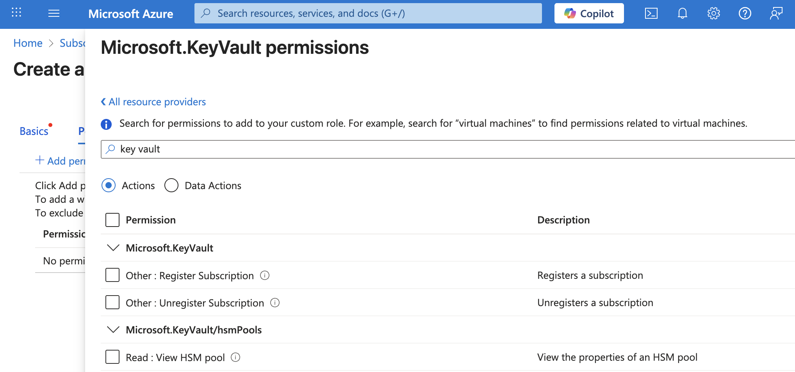Image resolution: width=795 pixels, height=372 pixels.
Task: Open the notifications bell
Action: tap(682, 14)
